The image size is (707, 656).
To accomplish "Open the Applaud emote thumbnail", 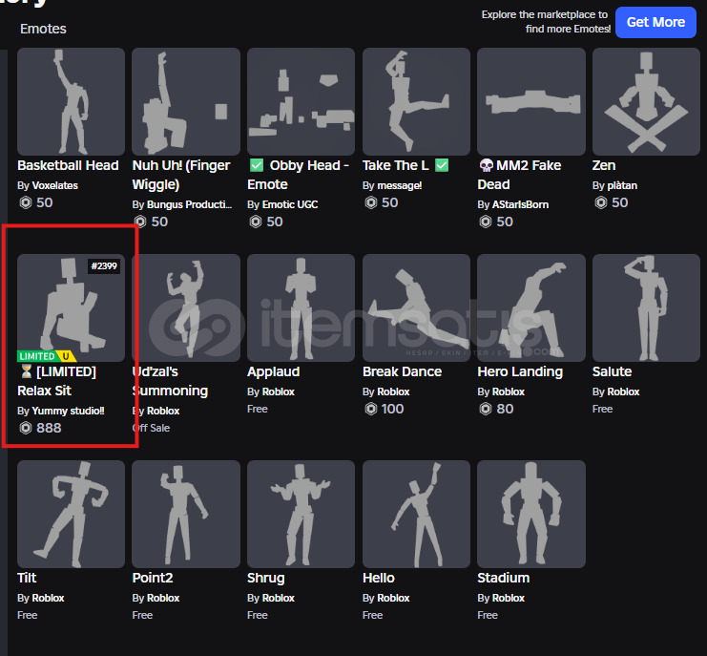I will pos(301,307).
